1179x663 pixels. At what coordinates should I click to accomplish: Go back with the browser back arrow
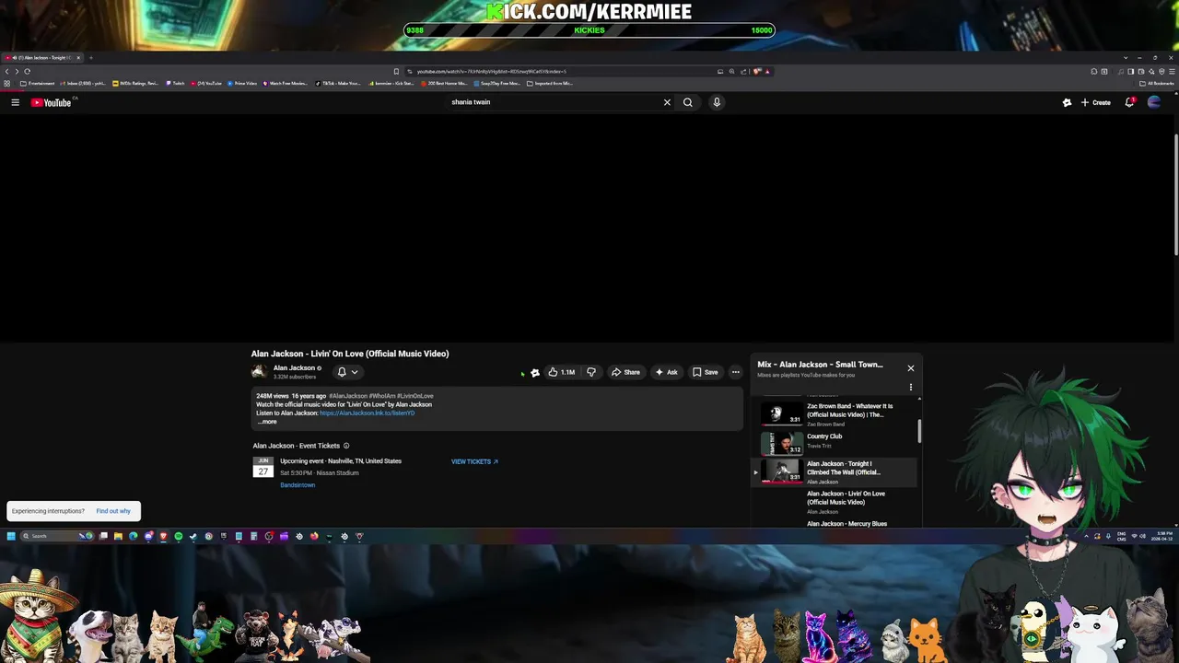point(6,71)
